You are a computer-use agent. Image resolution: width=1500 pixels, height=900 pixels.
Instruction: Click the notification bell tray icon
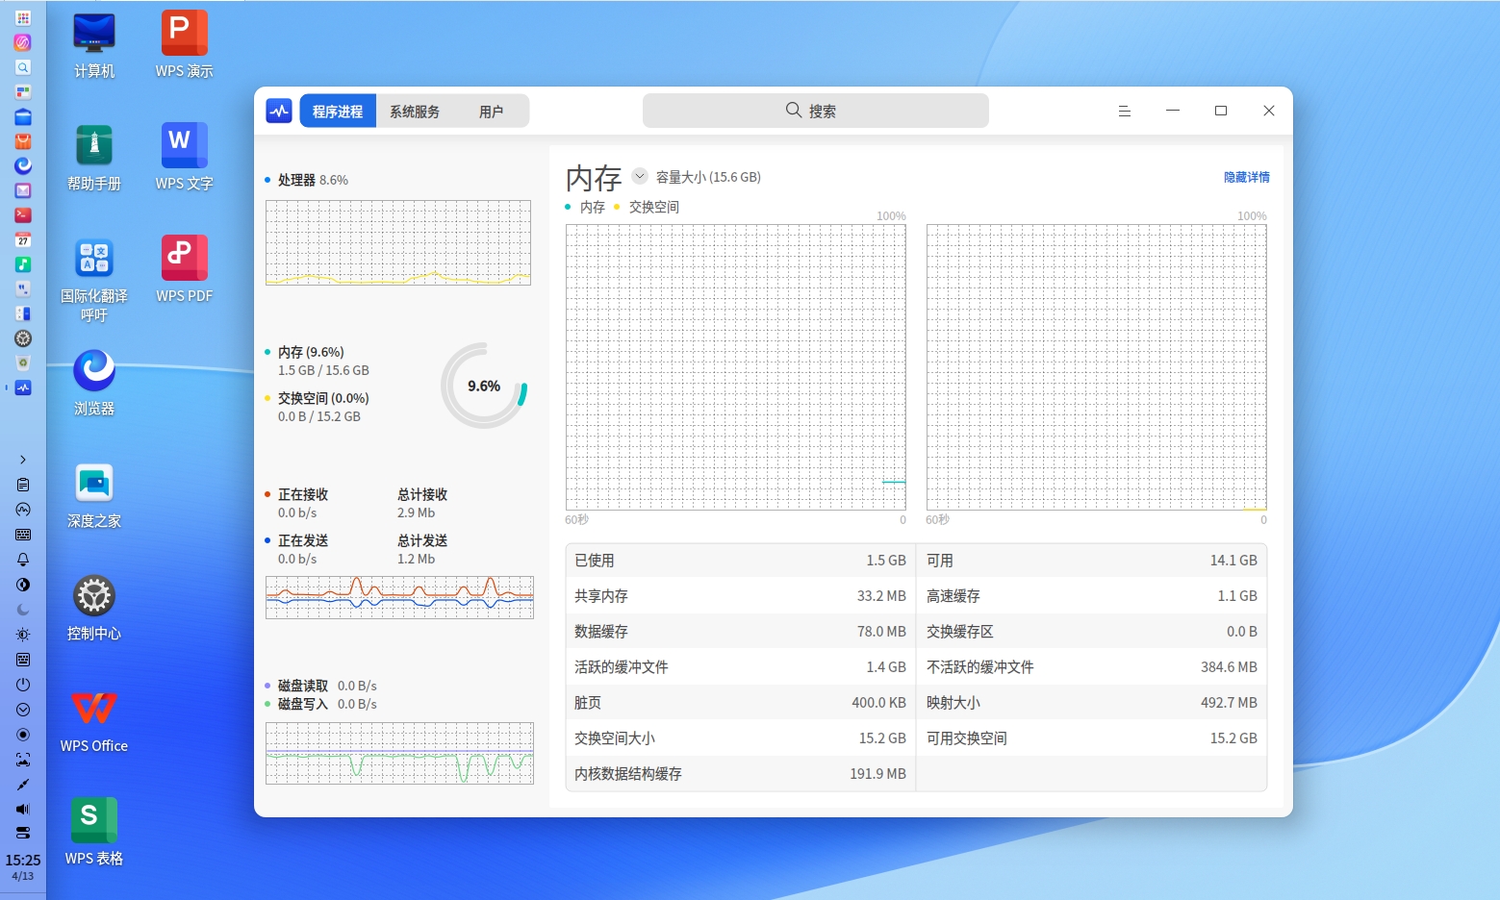point(23,560)
